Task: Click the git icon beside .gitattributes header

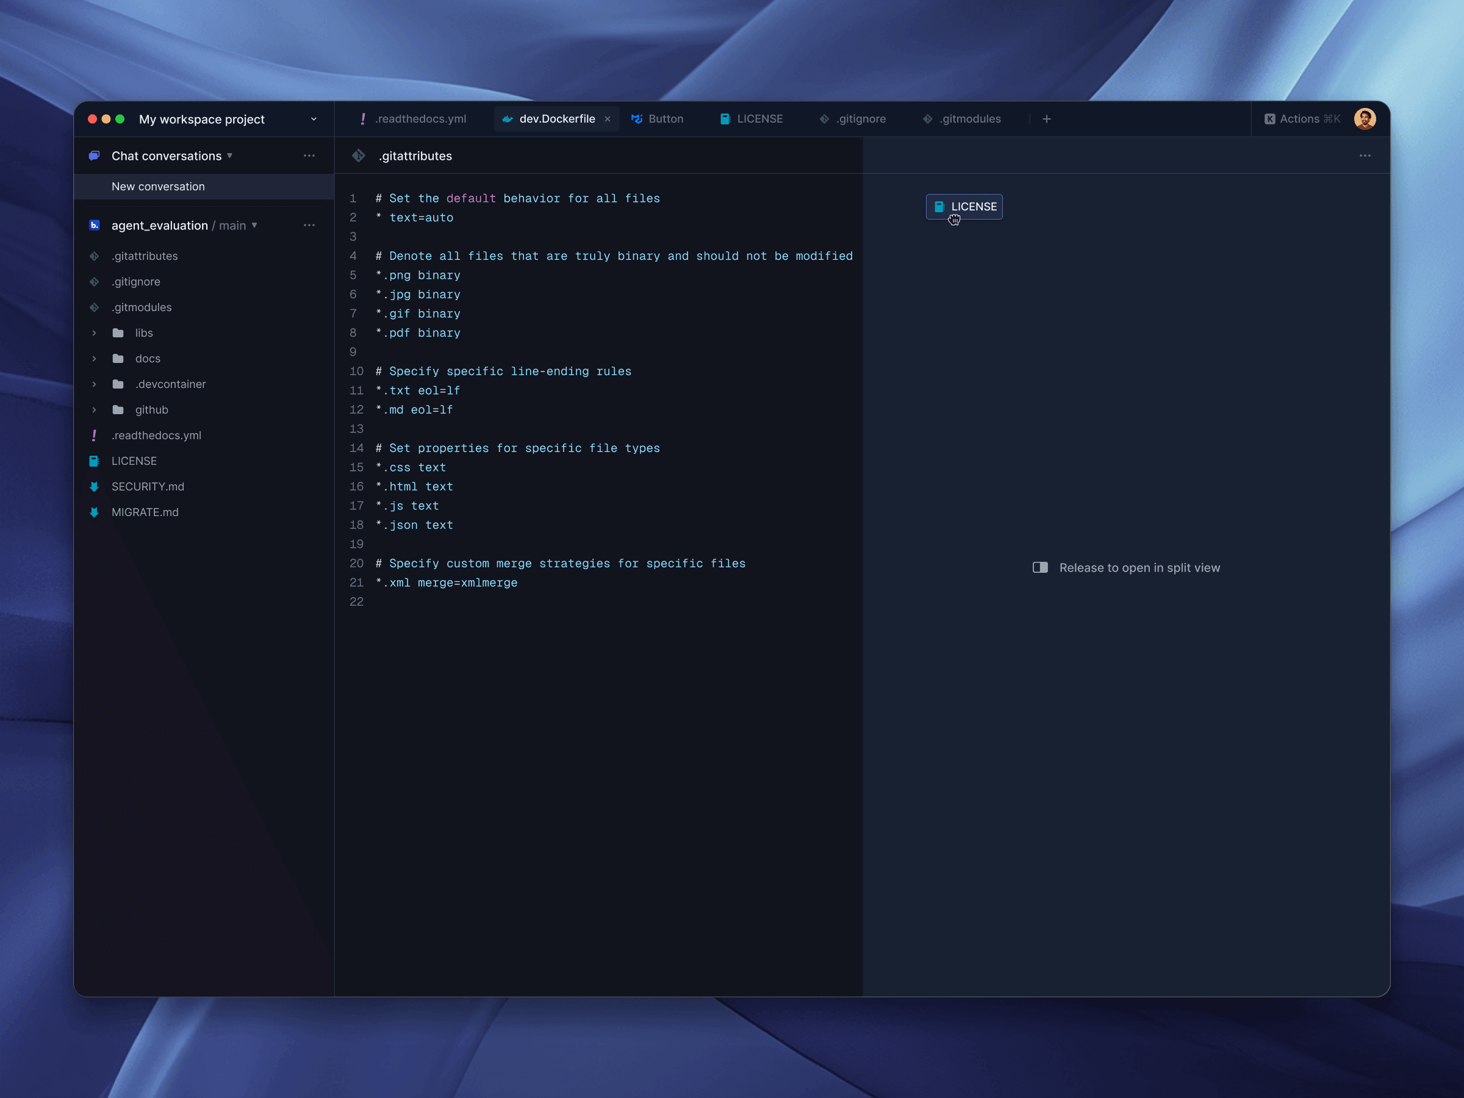Action: [359, 156]
